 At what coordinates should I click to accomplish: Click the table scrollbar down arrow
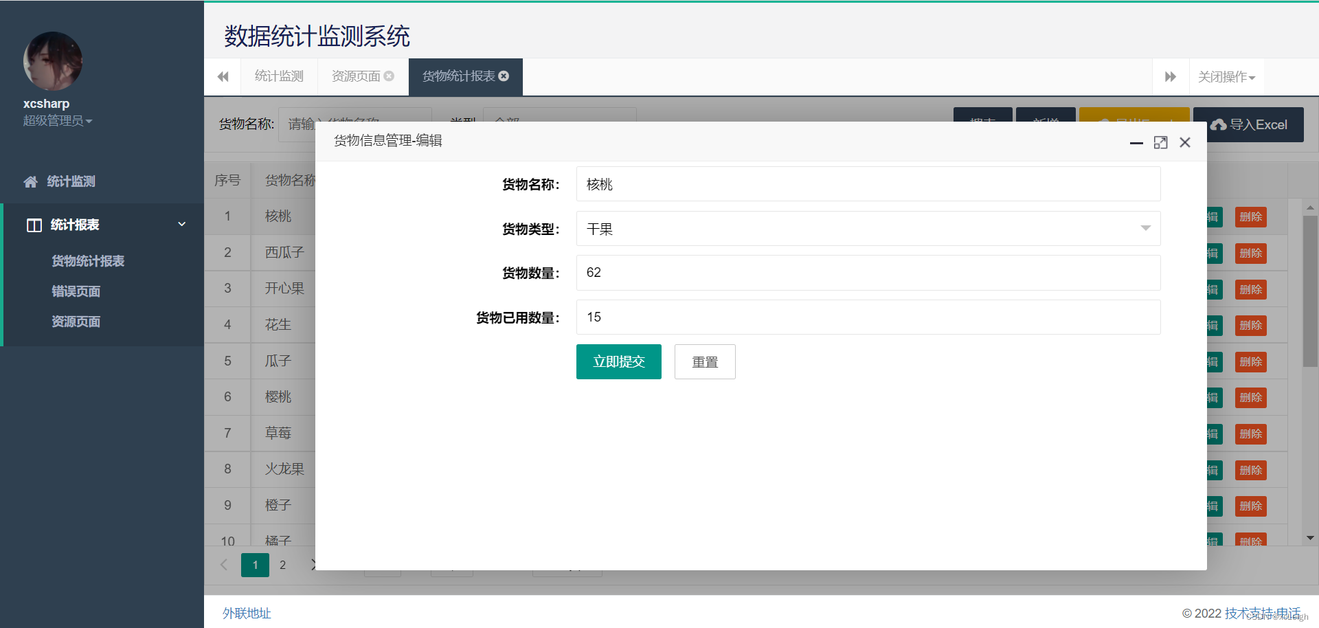[1310, 538]
